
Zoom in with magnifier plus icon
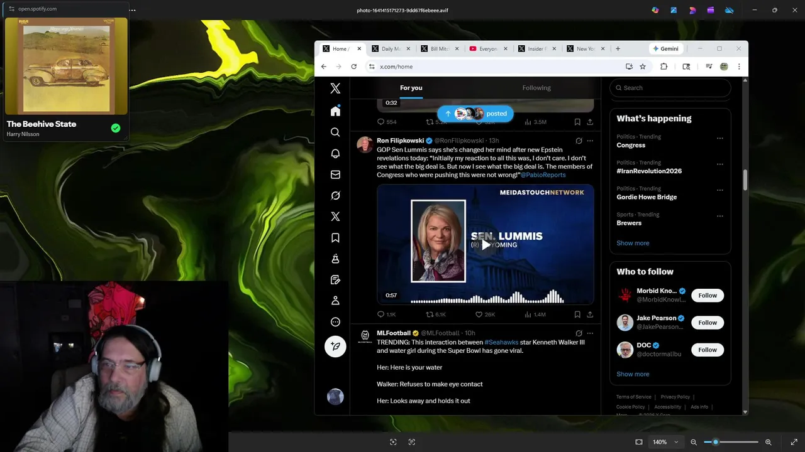tap(768, 442)
